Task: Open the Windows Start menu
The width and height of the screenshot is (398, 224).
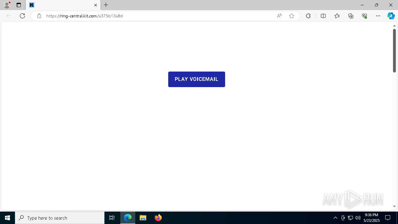Action: [7, 218]
